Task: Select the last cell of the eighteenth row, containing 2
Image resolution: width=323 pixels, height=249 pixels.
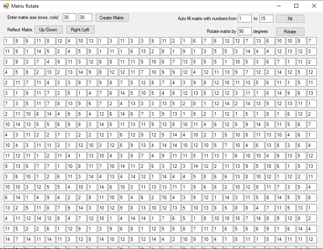Action: 312,218
